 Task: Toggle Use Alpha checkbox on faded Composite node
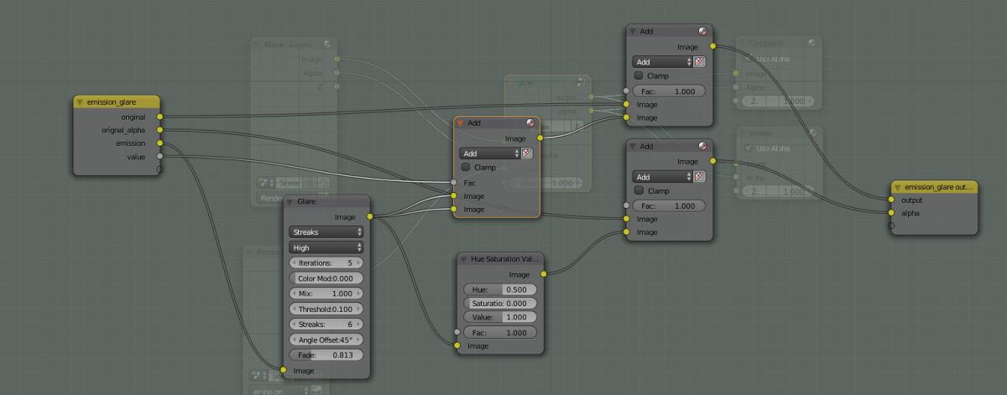click(x=749, y=59)
